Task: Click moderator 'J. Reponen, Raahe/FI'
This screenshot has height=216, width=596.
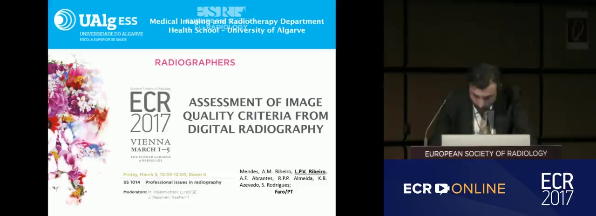Action: pos(169,197)
